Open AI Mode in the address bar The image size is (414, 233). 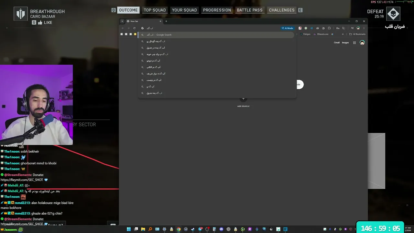tap(287, 28)
